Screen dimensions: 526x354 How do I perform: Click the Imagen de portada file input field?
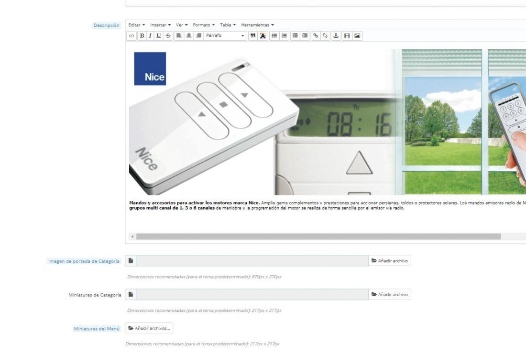pyautogui.click(x=252, y=261)
